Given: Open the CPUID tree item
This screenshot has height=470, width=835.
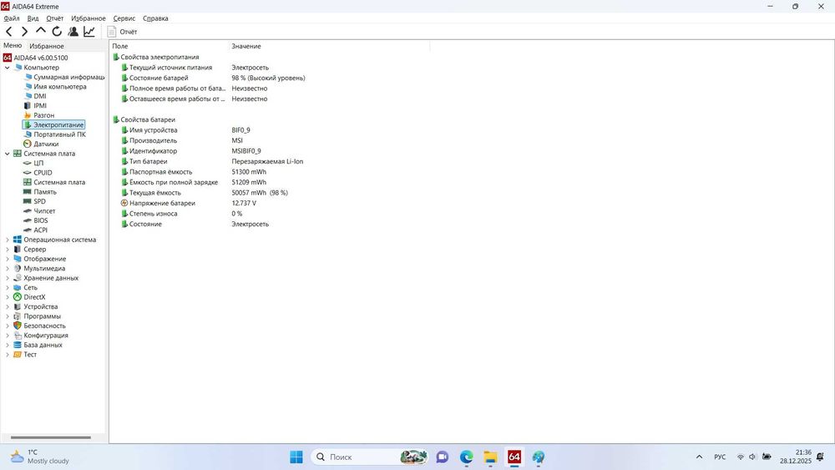Looking at the screenshot, I should pos(43,173).
